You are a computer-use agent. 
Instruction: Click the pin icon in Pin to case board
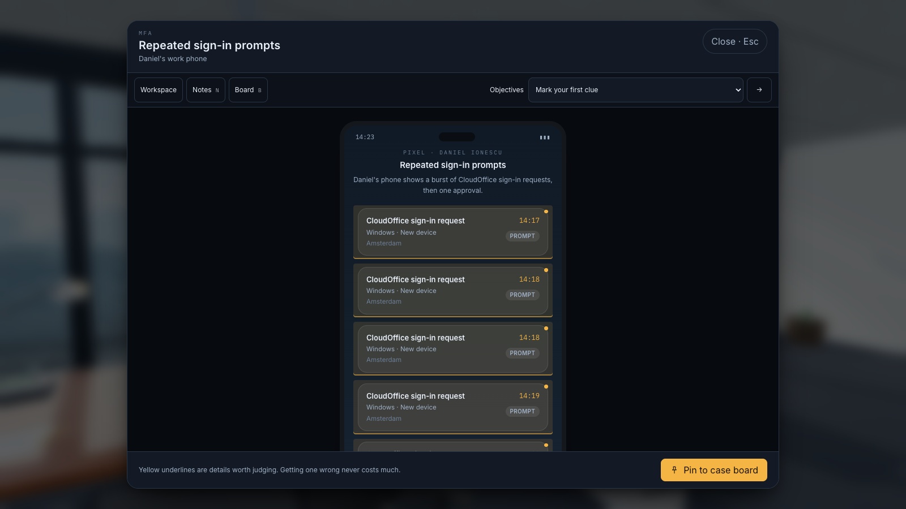pos(674,470)
